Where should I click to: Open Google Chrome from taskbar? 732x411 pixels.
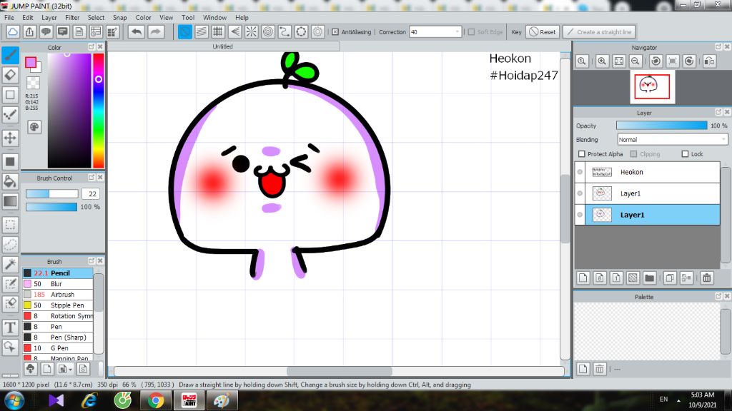[156, 401]
